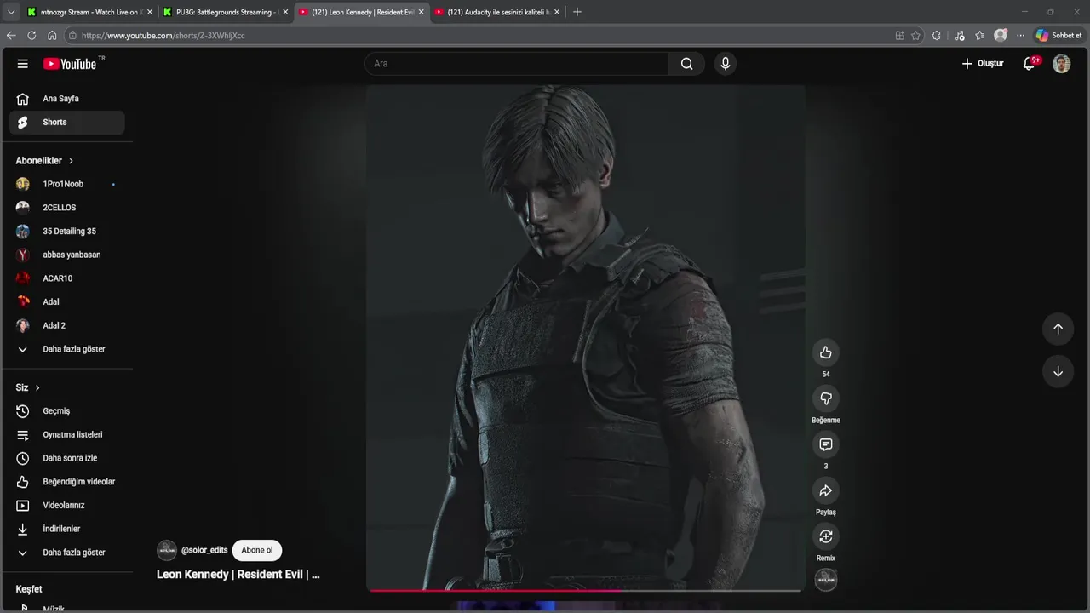
Task: Expand Daha fazla göster under Abonelikler
Action: point(66,349)
